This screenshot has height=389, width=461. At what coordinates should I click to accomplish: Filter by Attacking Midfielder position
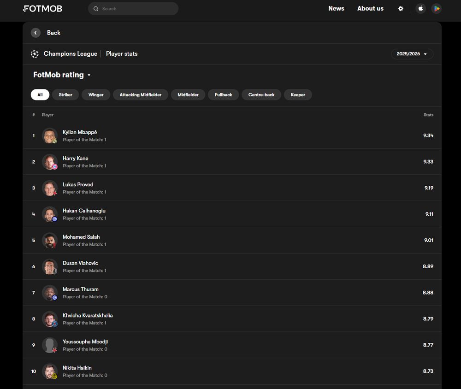pyautogui.click(x=141, y=94)
